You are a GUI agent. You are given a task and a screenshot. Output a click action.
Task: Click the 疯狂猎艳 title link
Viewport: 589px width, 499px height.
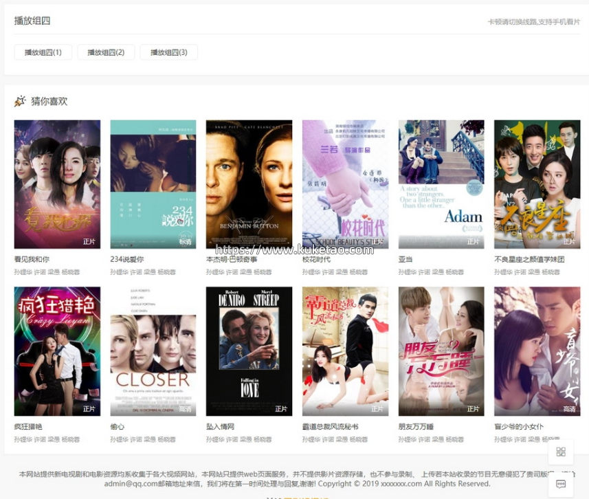coord(28,426)
